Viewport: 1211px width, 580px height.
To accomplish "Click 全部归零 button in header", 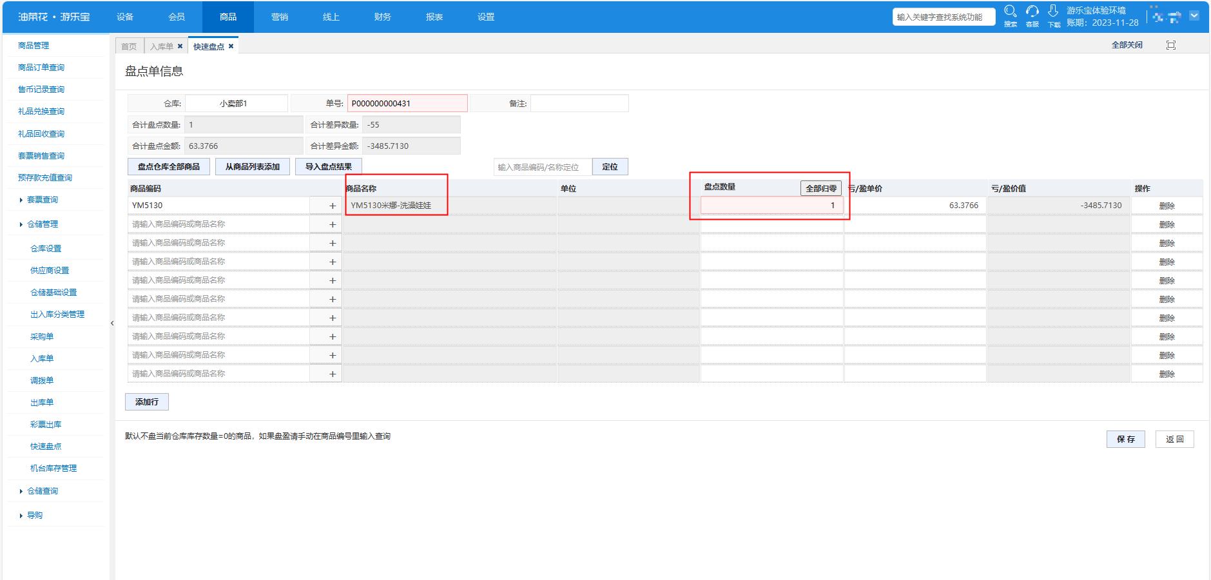I will (x=821, y=188).
